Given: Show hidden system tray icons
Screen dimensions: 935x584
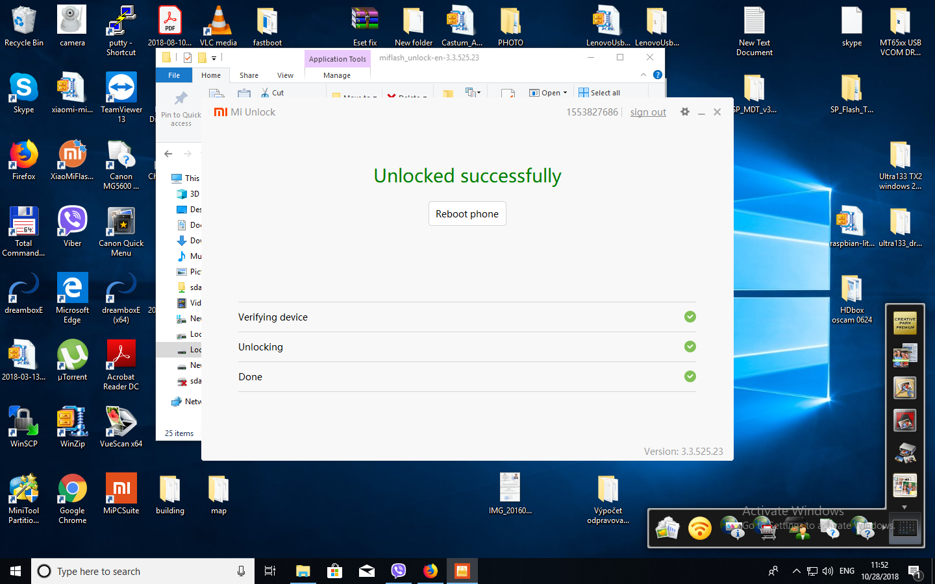Looking at the screenshot, I should tap(796, 571).
